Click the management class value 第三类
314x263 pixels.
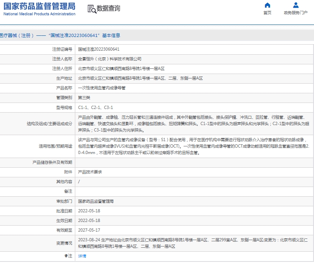84,98
